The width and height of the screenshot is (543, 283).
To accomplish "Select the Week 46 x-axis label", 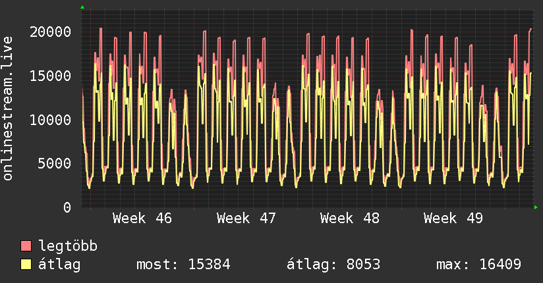I will click(142, 219).
